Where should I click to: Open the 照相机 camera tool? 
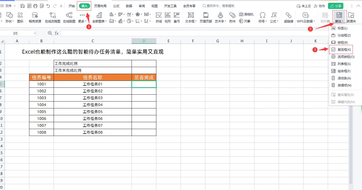pos(246,15)
